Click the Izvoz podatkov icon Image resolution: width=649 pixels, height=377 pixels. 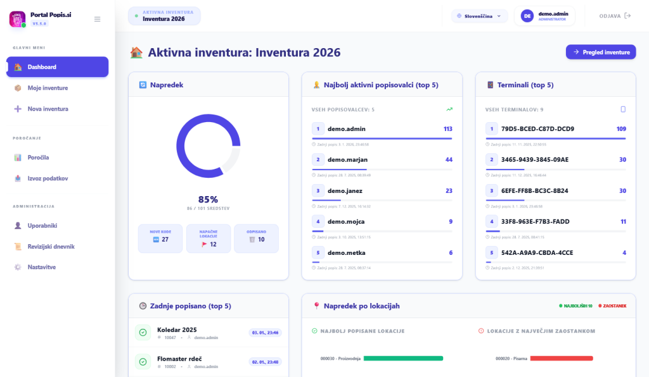coord(18,178)
